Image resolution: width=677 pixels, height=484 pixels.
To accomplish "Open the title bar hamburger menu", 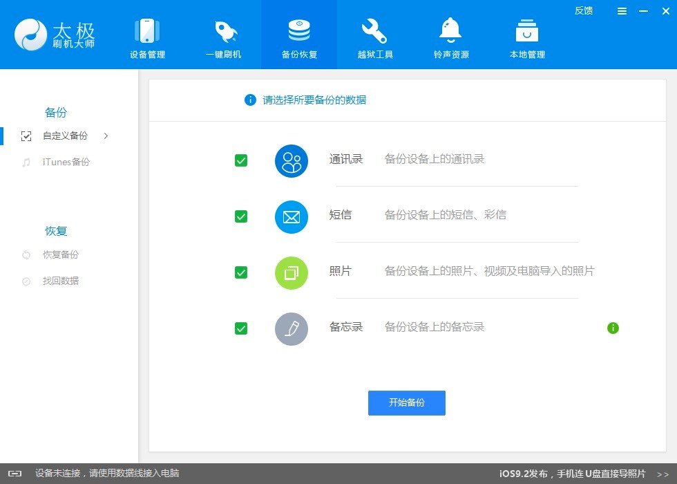I will pos(622,12).
